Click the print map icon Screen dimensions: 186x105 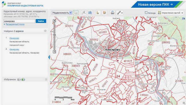coord(112,13)
